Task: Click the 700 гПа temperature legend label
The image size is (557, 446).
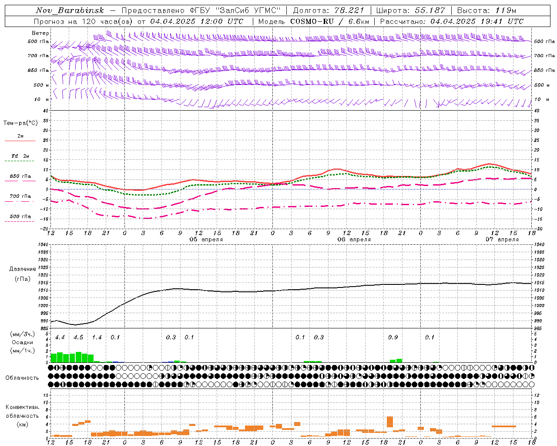Action: point(20,196)
